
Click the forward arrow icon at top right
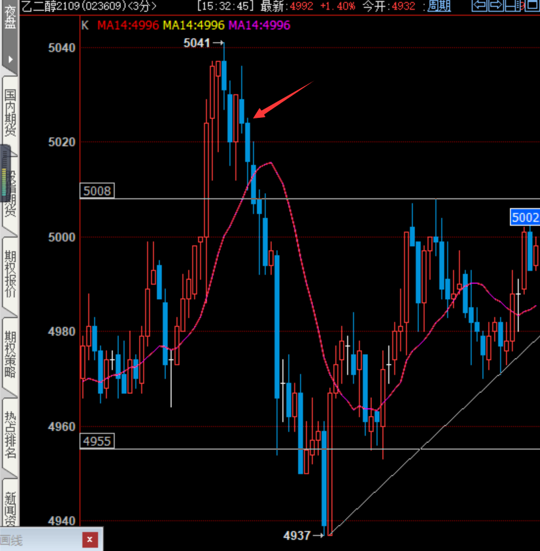[x=496, y=6]
